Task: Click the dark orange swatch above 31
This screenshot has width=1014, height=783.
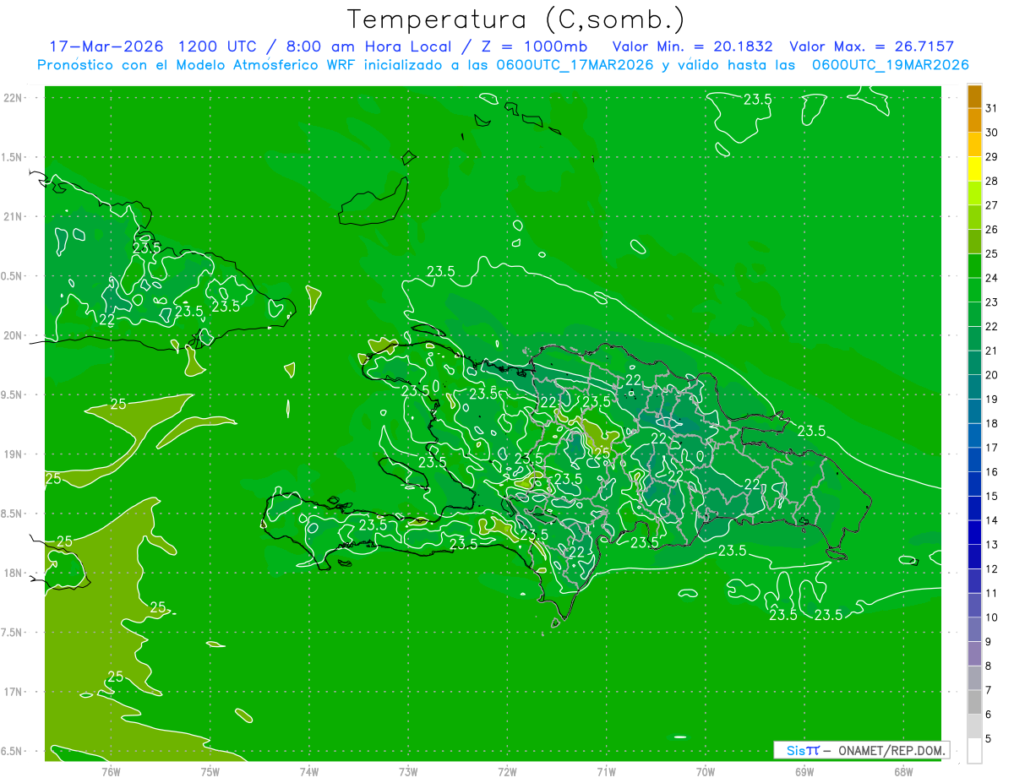Action: click(x=974, y=97)
